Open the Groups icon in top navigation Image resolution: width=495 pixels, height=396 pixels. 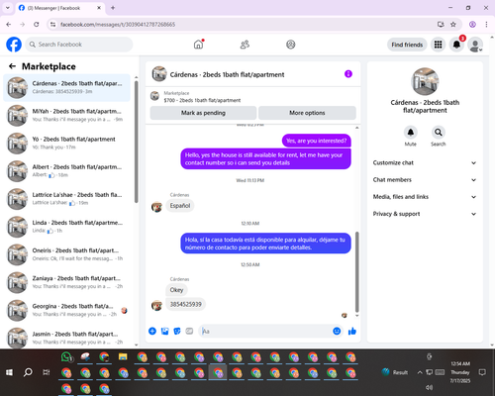click(291, 45)
